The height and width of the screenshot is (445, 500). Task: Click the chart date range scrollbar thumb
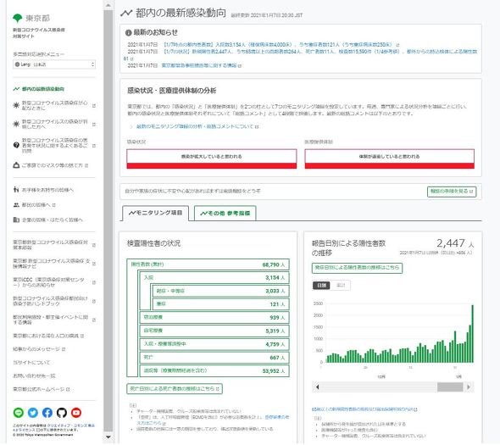point(450,387)
